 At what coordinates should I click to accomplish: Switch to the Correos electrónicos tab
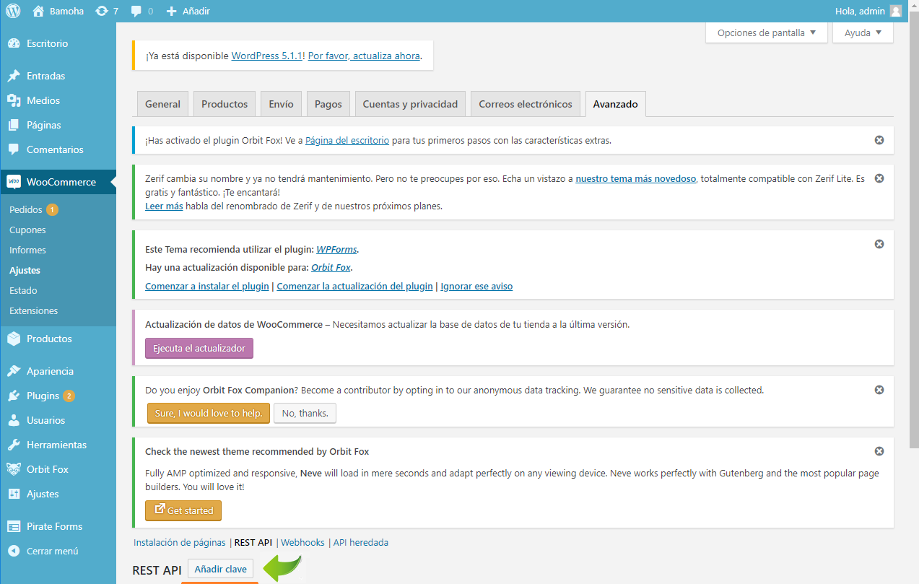525,104
